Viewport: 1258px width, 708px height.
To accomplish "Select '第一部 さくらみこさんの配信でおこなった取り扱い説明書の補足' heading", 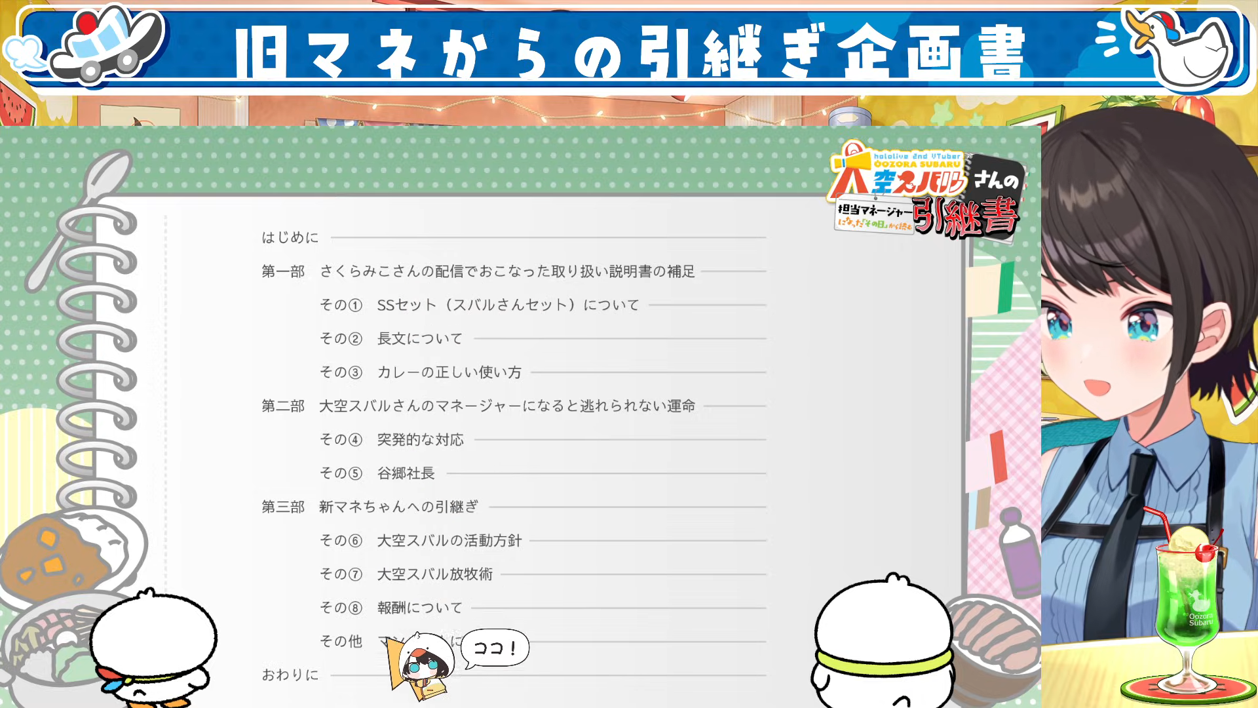I will [x=478, y=271].
